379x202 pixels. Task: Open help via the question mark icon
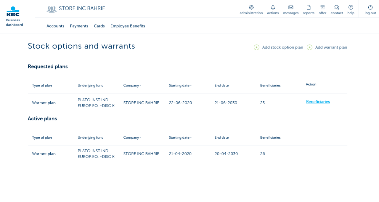(351, 7)
